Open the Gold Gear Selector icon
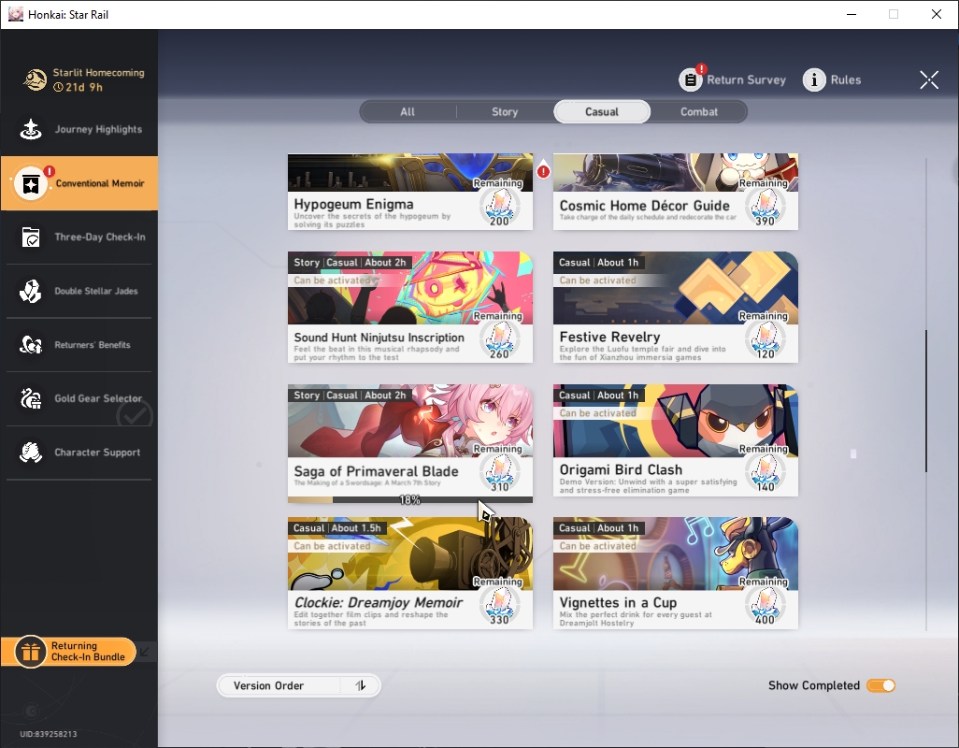 point(31,398)
